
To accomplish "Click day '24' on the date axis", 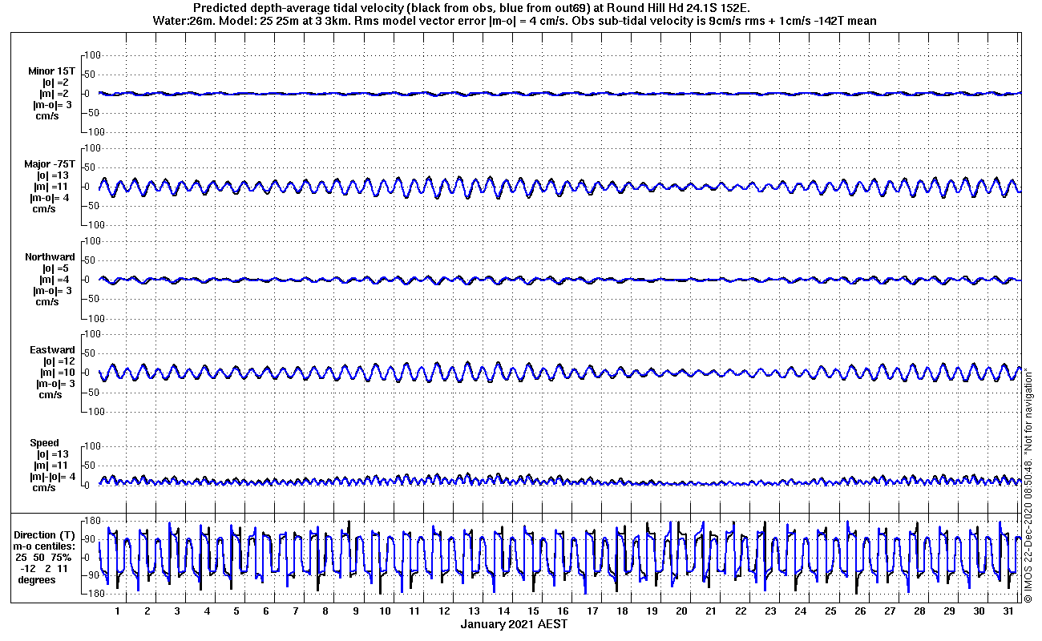I will coord(800,611).
